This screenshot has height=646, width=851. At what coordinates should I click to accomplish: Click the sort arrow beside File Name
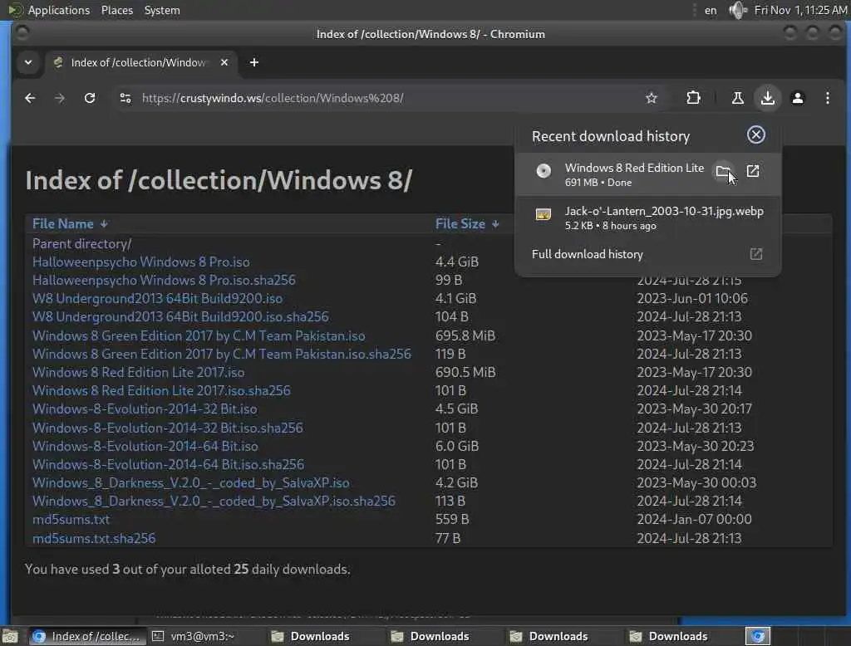(x=104, y=224)
